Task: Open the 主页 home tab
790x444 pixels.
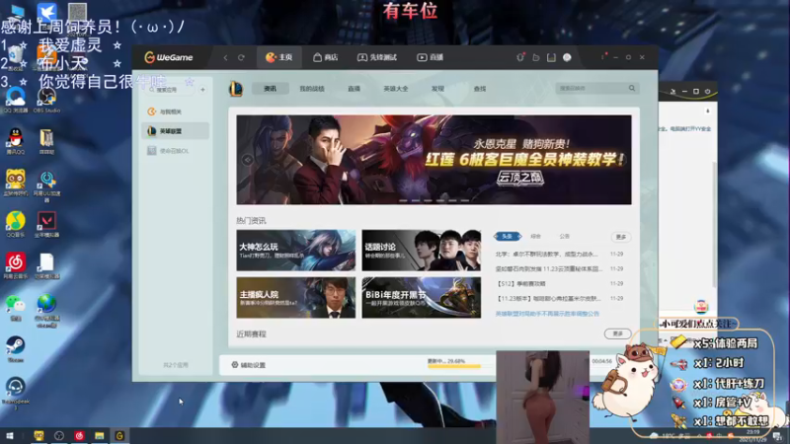Action: (x=279, y=57)
